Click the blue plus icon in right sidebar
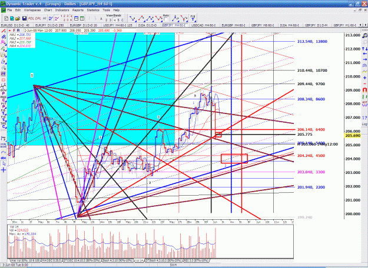 click(364, 78)
